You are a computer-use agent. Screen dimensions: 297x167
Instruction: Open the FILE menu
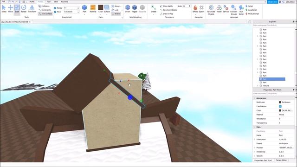(3, 2)
